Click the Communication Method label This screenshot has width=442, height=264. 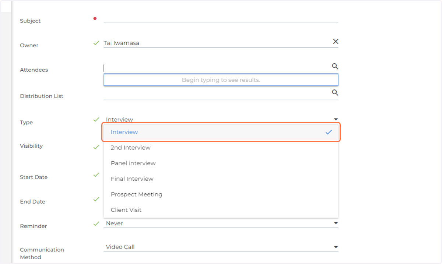pos(42,253)
